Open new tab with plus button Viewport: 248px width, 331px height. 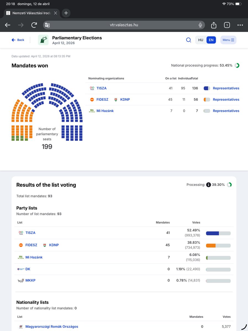[66, 13]
